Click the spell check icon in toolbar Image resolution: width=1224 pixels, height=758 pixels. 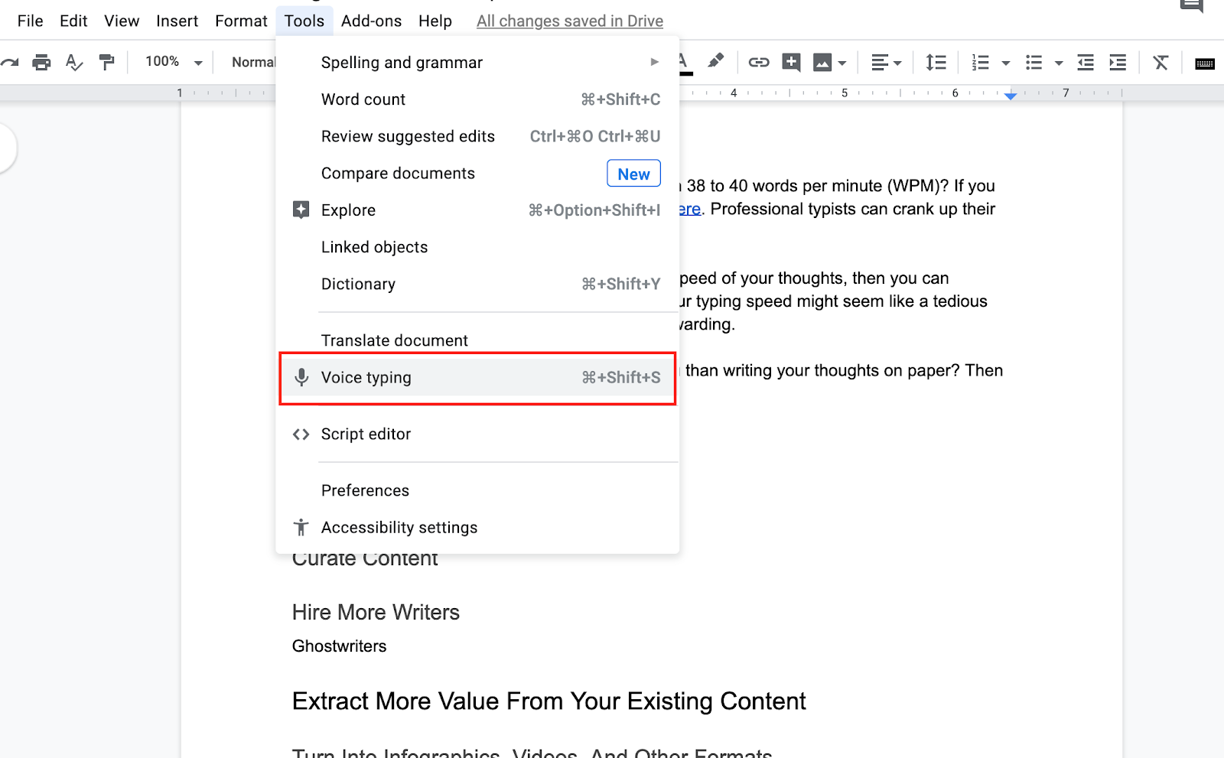click(74, 62)
